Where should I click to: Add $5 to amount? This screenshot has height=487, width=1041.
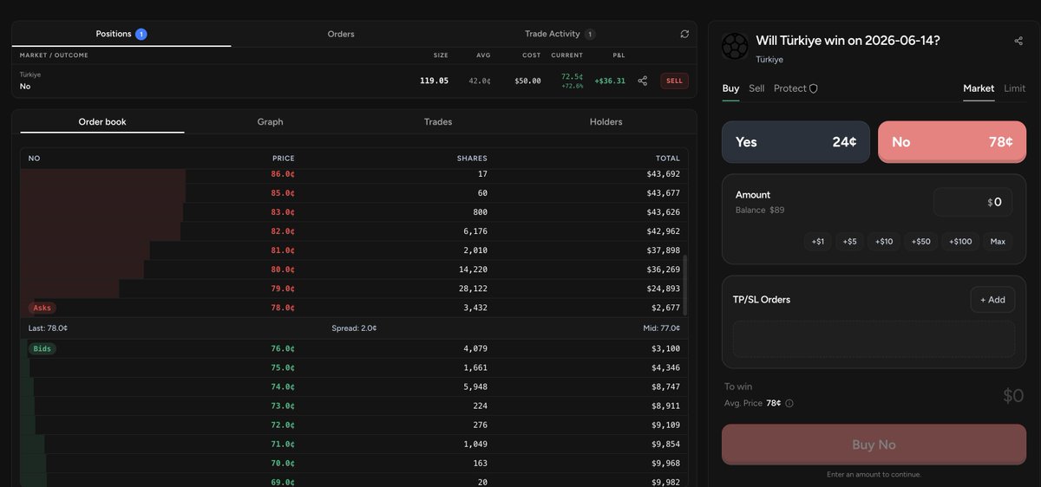point(849,241)
